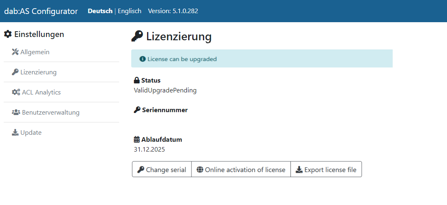Image resolution: width=447 pixels, height=205 pixels.
Task: Click the gear icon beside Einstellungen
Action: [8, 35]
